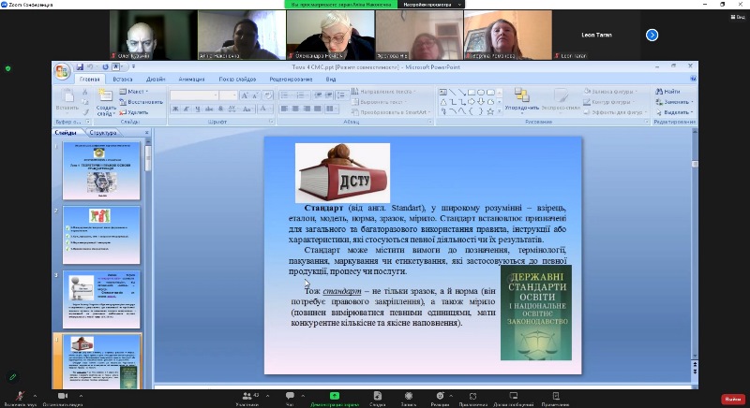Open Zoom participants panel
The height and width of the screenshot is (408, 750).
pyautogui.click(x=247, y=396)
